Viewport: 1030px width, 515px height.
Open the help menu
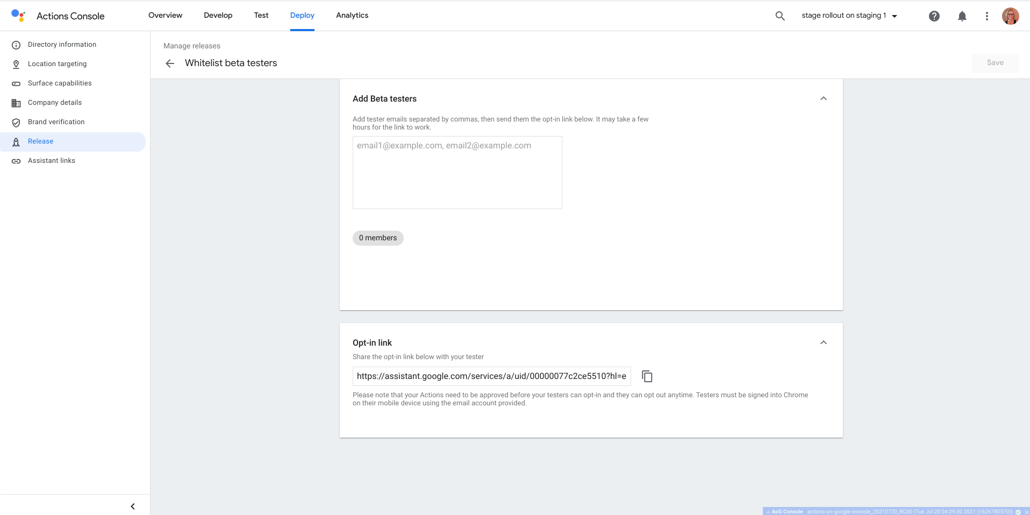click(934, 16)
